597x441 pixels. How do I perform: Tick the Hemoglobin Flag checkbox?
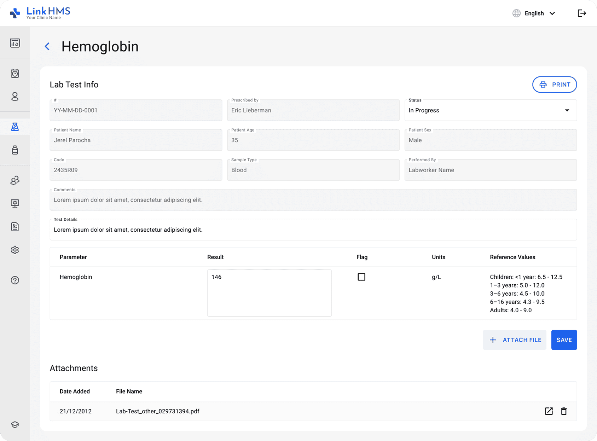point(361,277)
